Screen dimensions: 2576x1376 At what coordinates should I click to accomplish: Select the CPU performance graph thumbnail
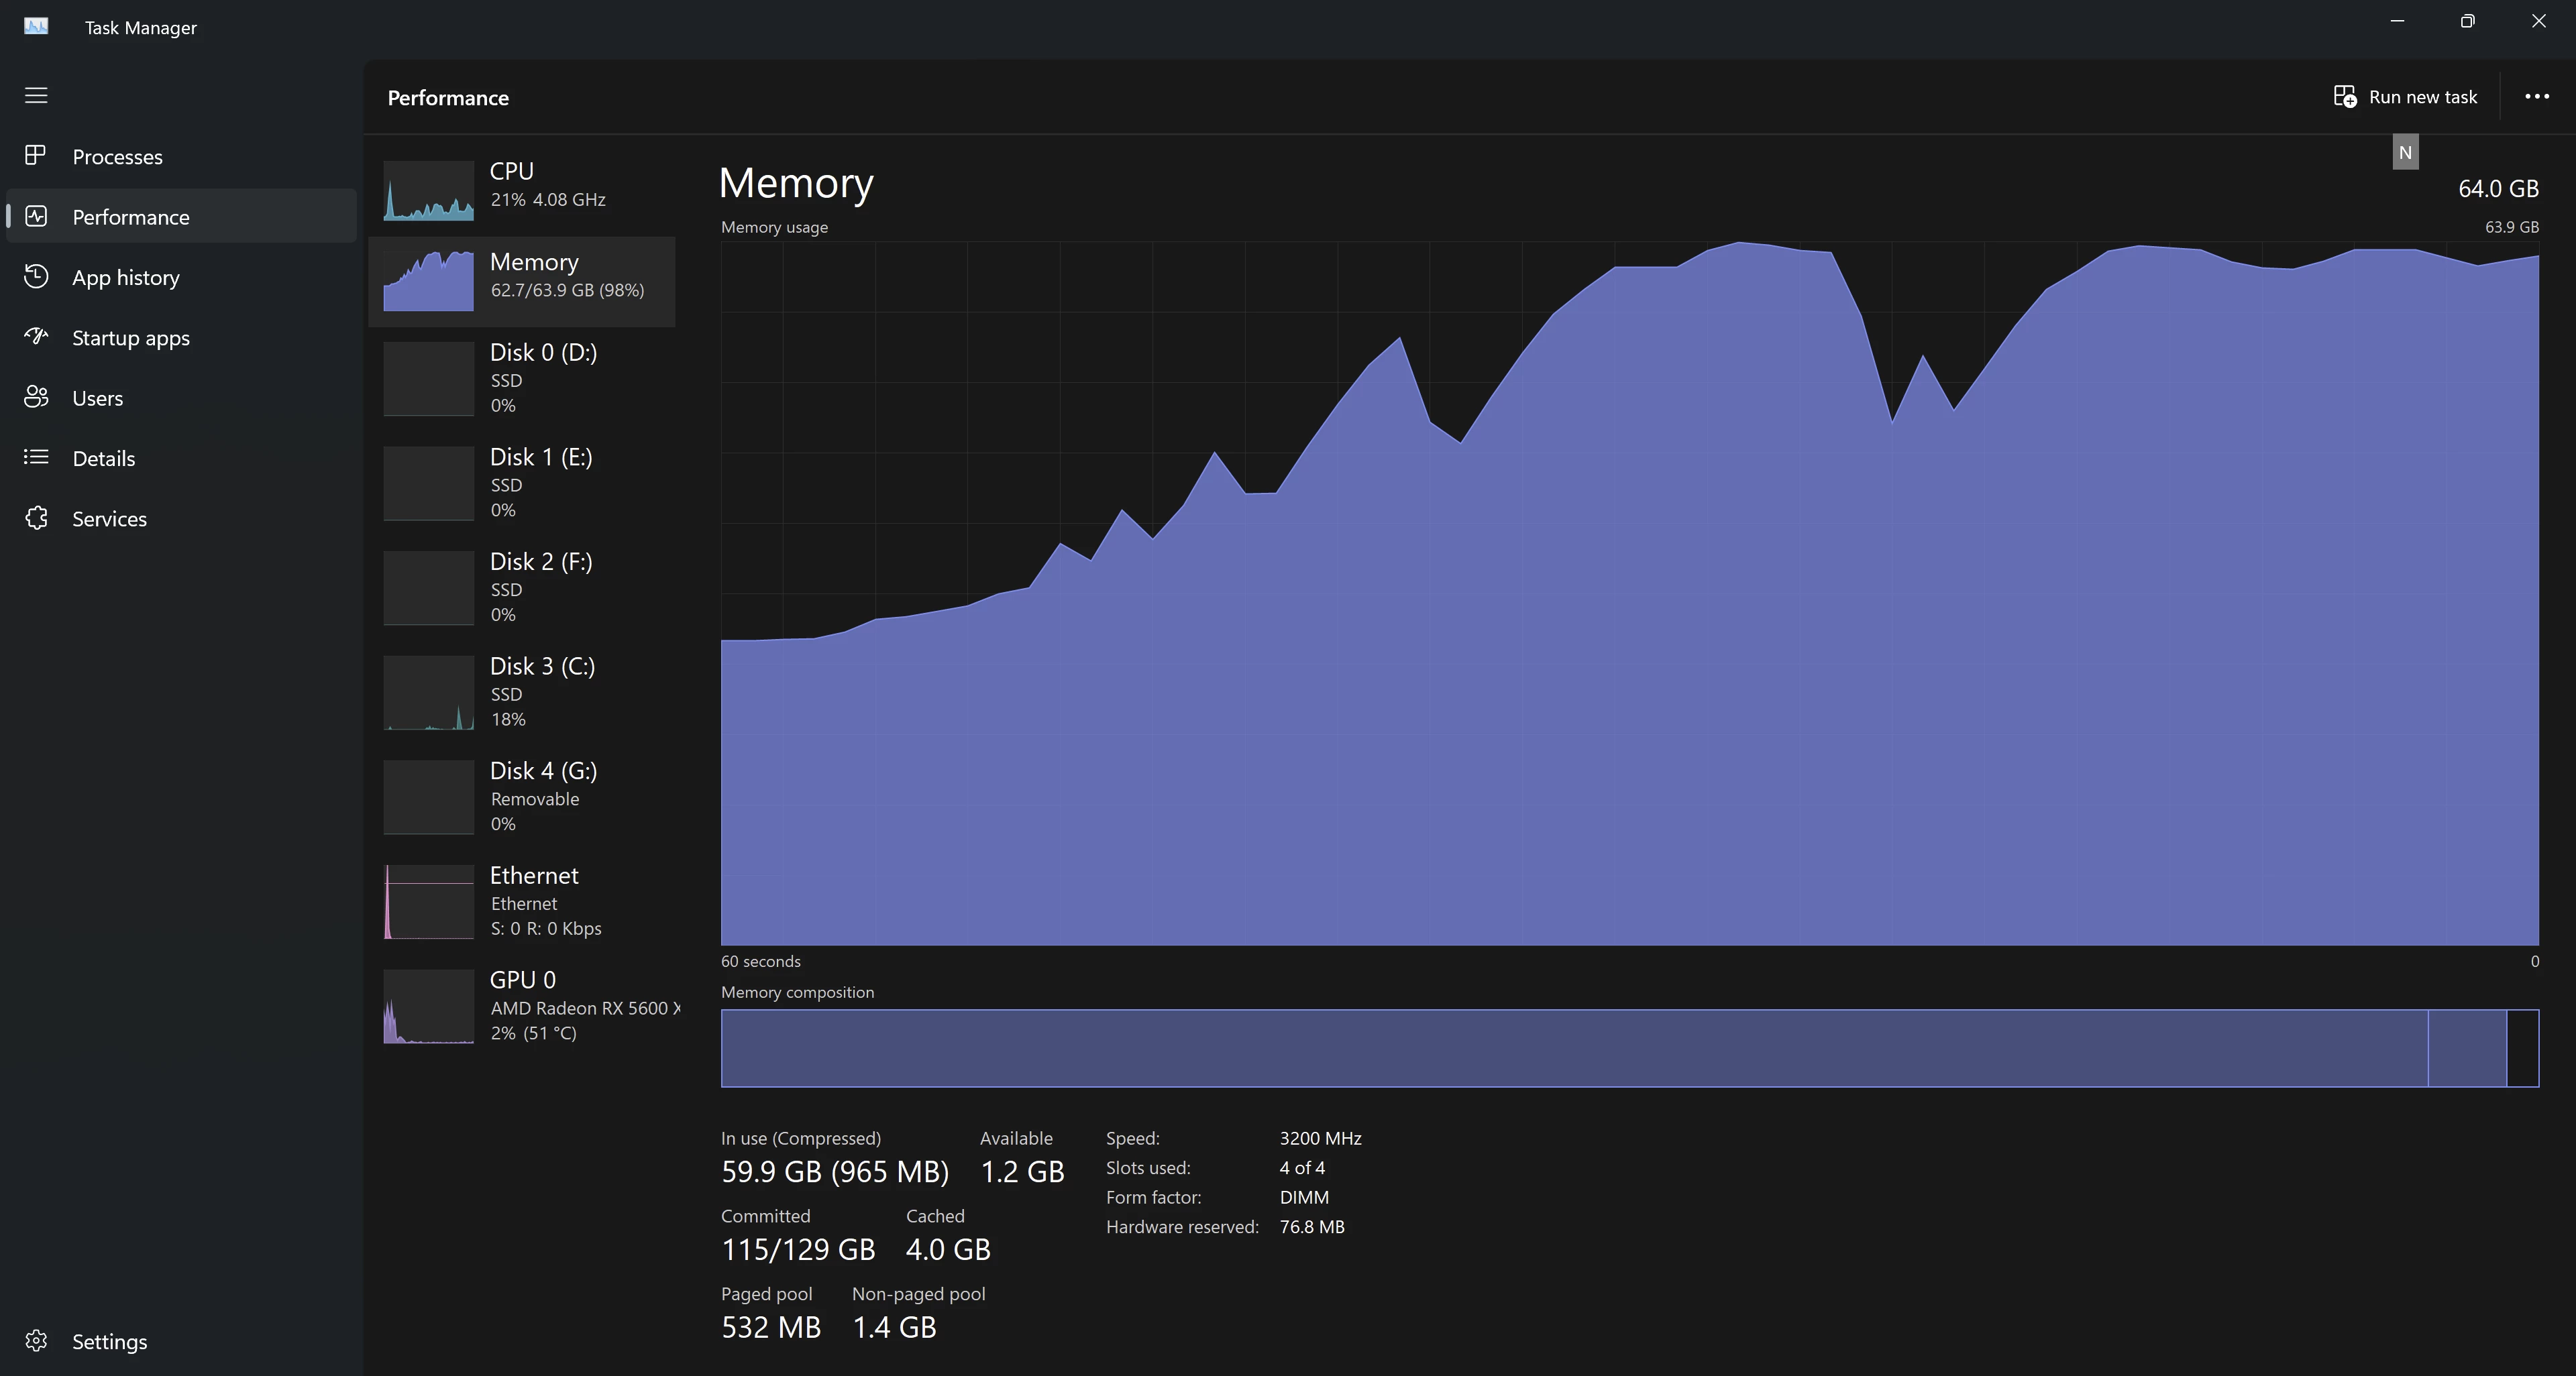pyautogui.click(x=428, y=191)
